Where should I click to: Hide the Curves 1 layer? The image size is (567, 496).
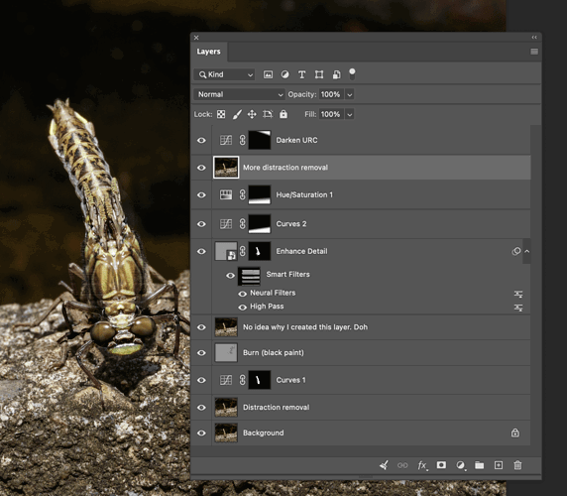click(201, 380)
